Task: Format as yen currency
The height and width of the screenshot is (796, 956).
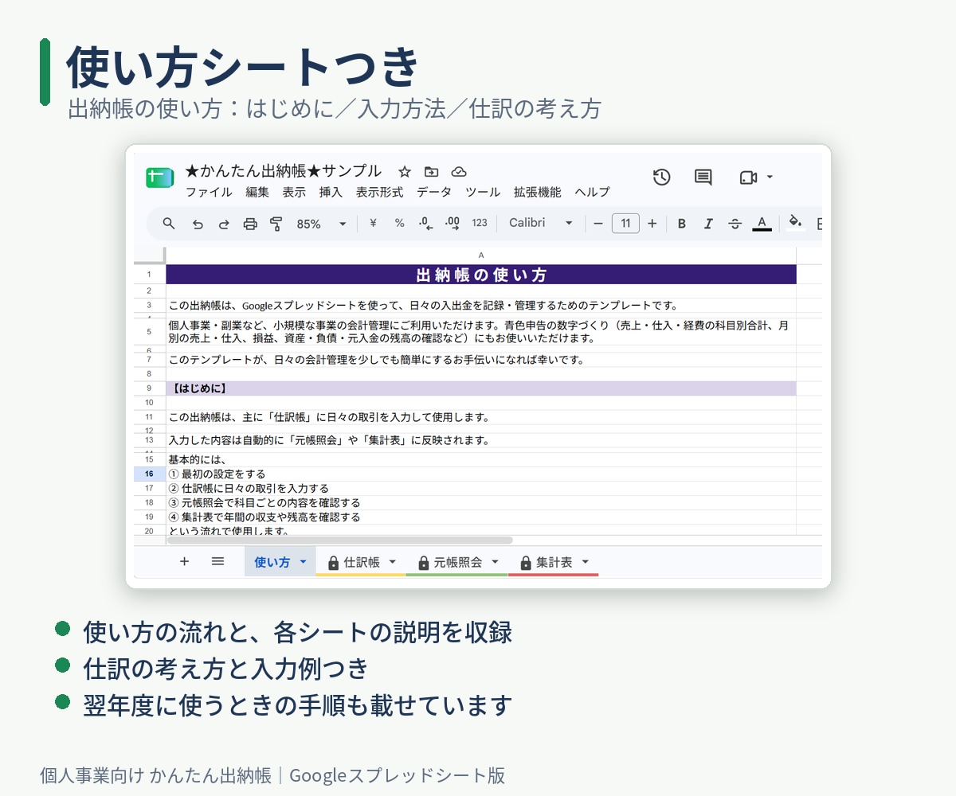Action: coord(373,224)
